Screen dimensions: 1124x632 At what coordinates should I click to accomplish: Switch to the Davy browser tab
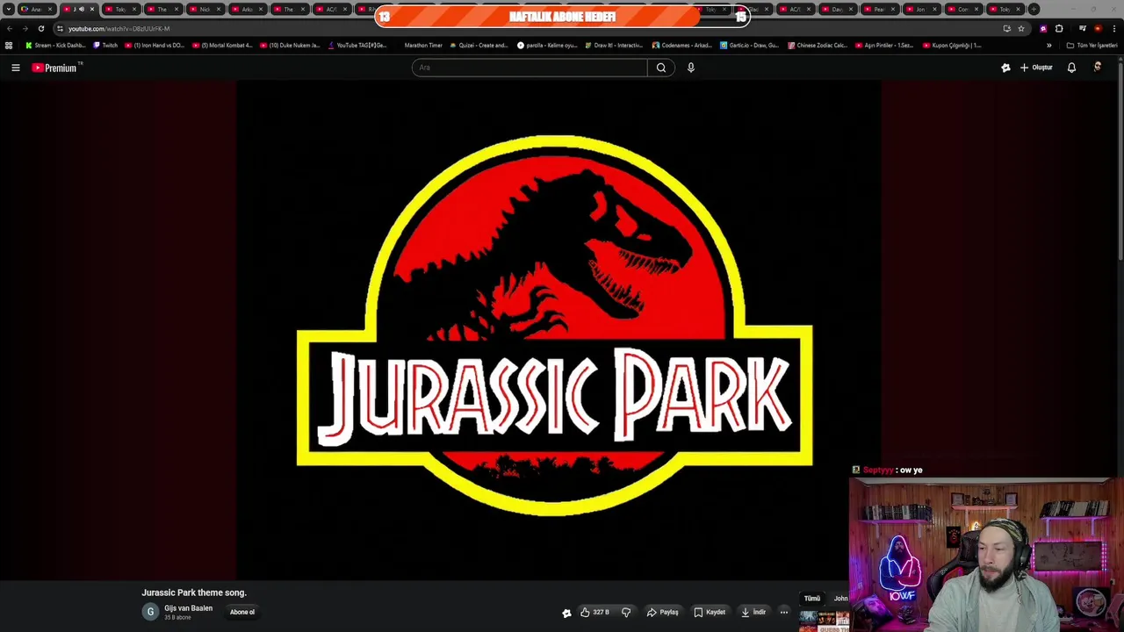(x=837, y=9)
